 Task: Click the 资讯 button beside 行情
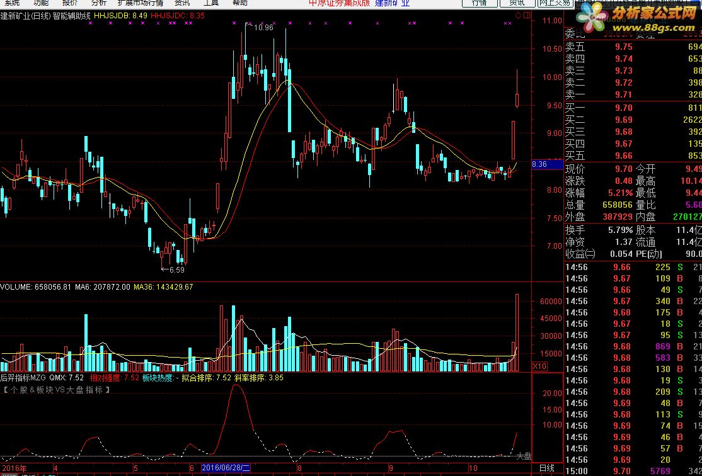coord(517,3)
